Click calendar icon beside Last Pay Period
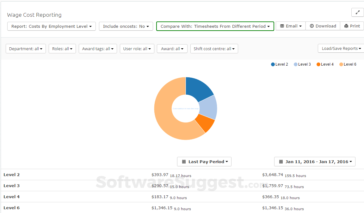Viewport: 364px width, 213px height. click(x=184, y=162)
